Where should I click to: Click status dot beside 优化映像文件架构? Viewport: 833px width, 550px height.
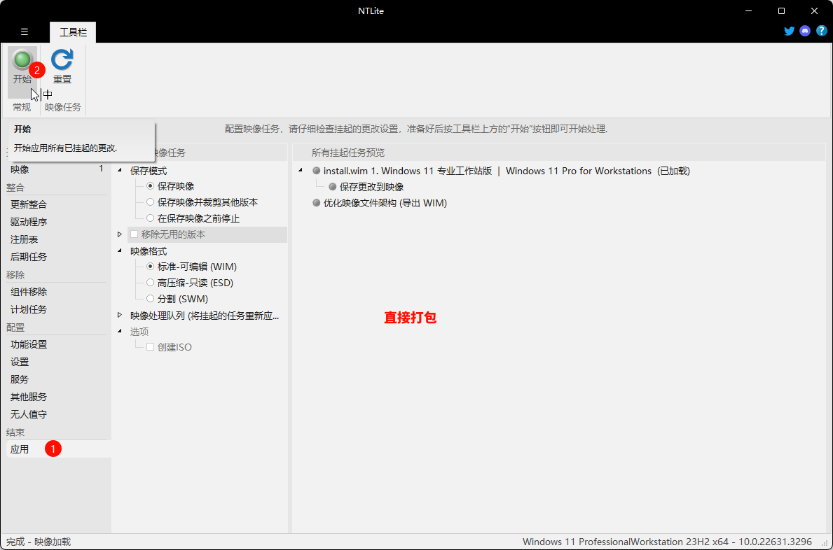click(x=316, y=203)
